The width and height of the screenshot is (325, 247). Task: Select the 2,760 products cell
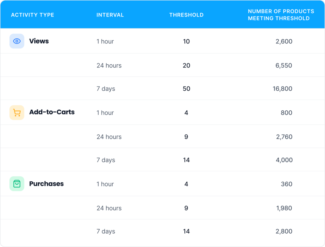284,137
